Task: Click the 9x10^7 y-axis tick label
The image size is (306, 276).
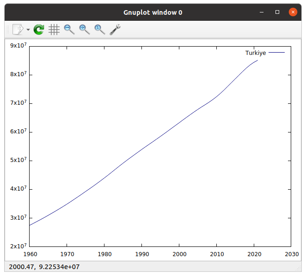Action: 18,46
